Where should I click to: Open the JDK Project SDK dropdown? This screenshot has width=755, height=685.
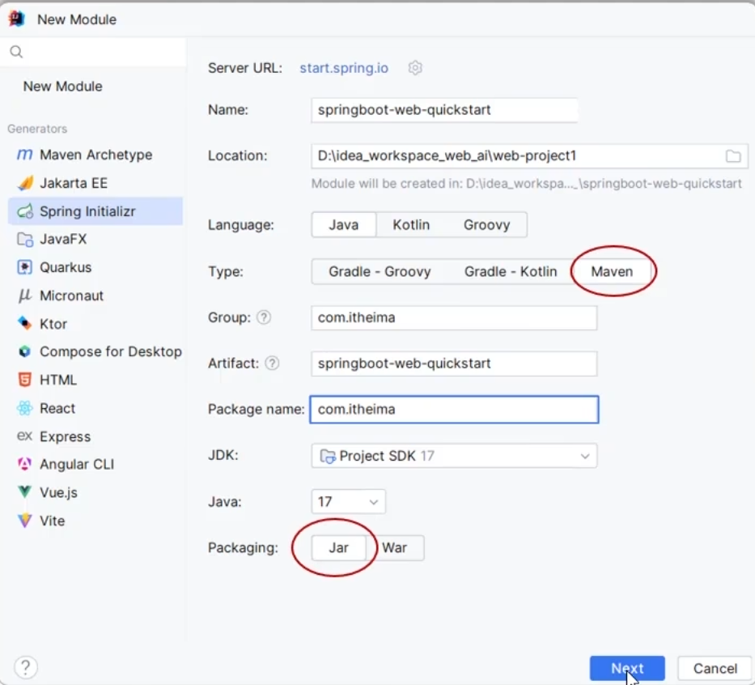454,456
